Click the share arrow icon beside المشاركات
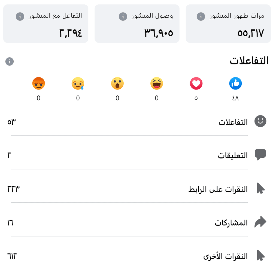279x269 pixels. coord(260,222)
